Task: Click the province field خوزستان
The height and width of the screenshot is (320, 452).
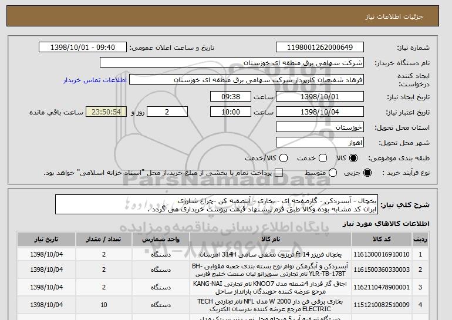Action: pos(320,127)
